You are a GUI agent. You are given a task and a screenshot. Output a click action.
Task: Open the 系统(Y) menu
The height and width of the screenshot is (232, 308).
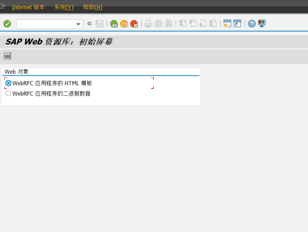[x=64, y=7]
